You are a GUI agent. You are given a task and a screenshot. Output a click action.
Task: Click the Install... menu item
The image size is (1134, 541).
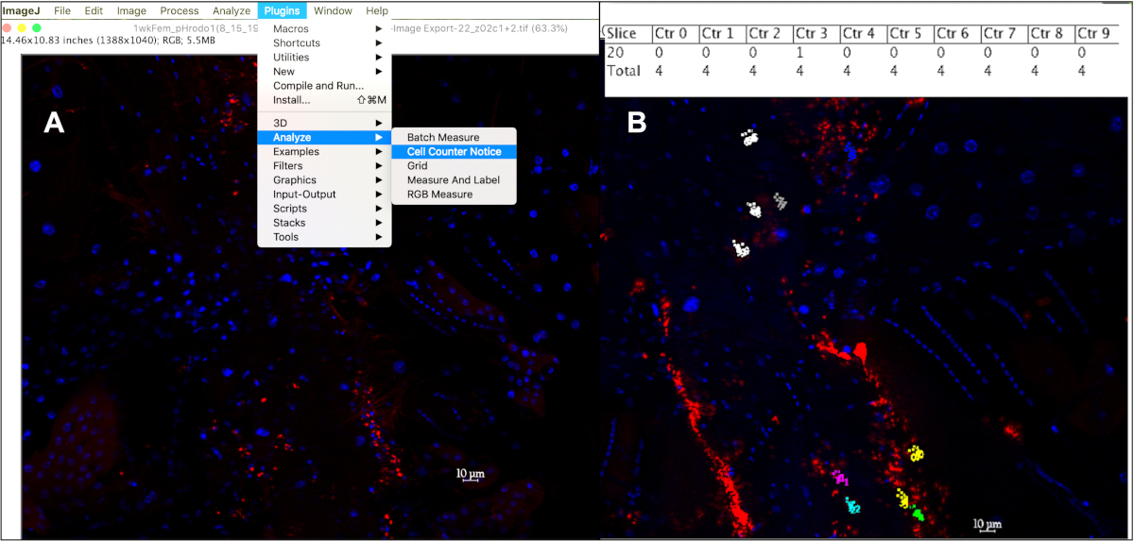[x=291, y=100]
